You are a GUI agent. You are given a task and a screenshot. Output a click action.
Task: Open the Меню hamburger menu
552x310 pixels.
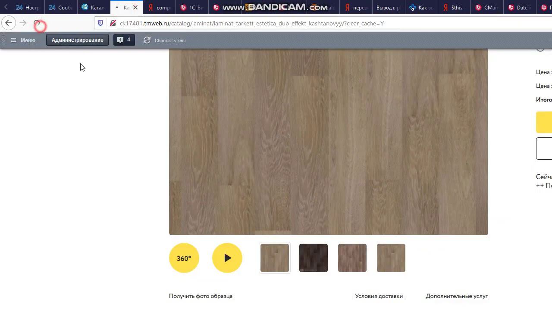(x=23, y=40)
